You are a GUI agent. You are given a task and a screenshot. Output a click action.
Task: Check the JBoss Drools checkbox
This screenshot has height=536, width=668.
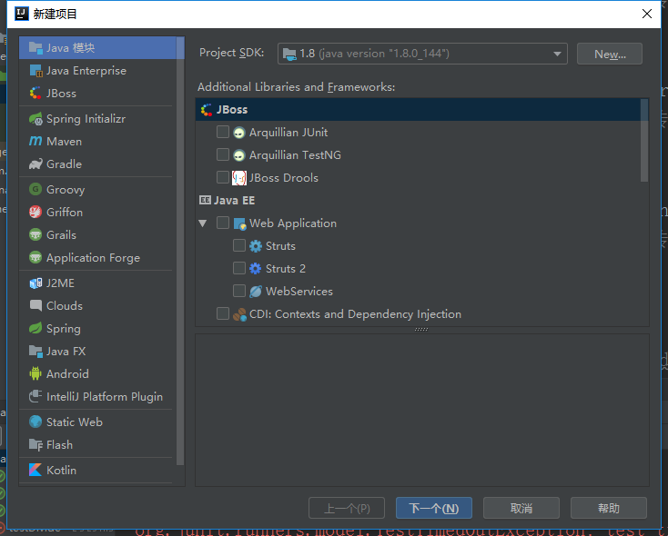click(x=223, y=177)
